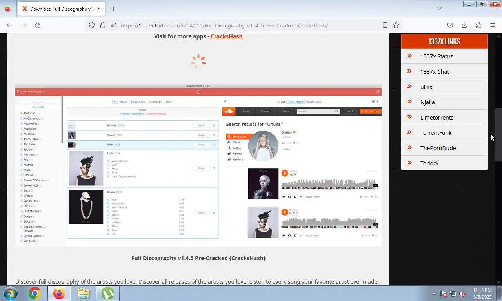Open Save to Pocket
This screenshot has width=502, height=301.
point(450,25)
